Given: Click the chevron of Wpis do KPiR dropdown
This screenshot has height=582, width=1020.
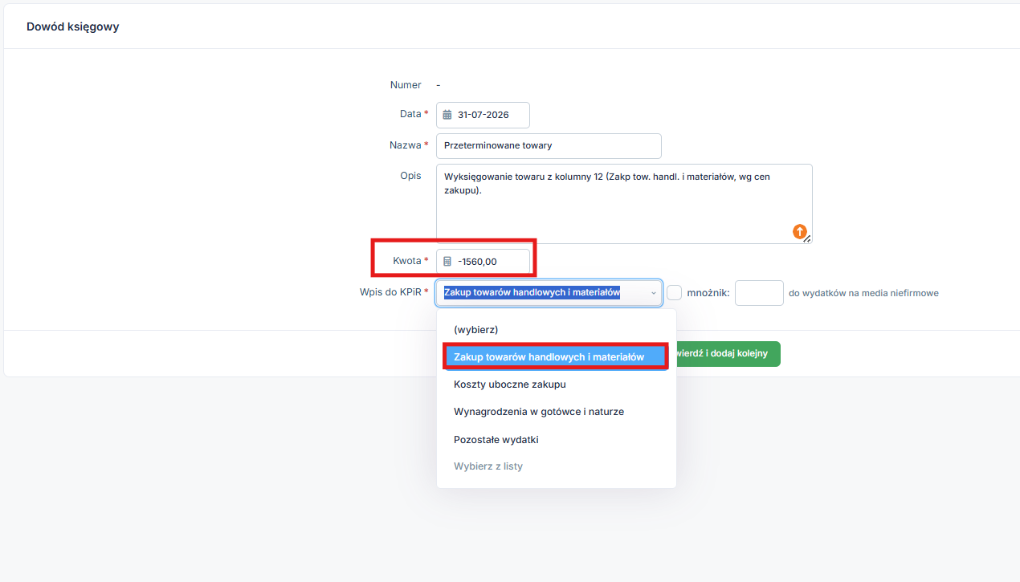Looking at the screenshot, I should click(x=653, y=293).
